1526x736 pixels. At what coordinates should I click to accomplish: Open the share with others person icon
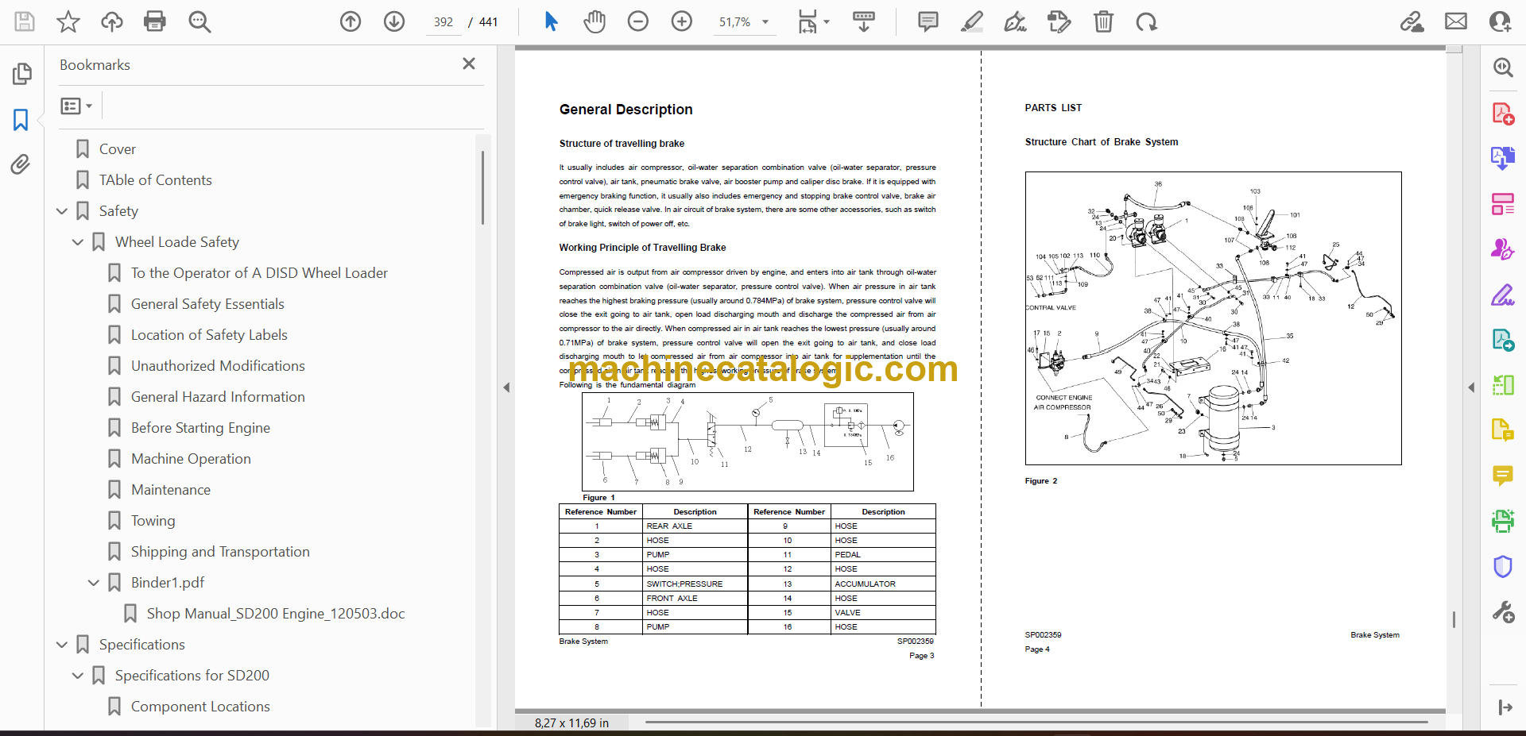[x=1500, y=21]
